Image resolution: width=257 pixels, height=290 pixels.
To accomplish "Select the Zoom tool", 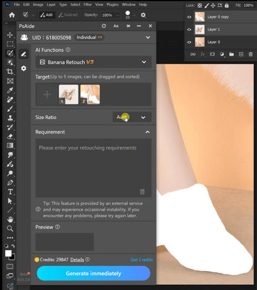I will [x=10, y=229].
